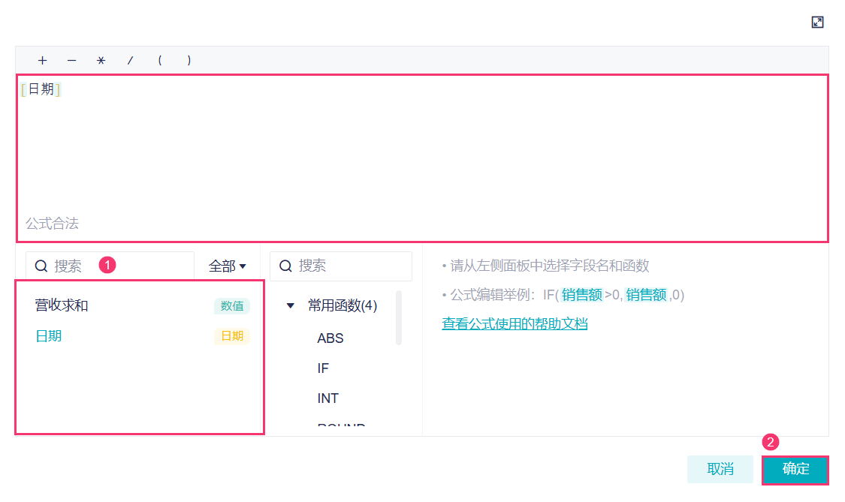Select the 营收求和 field
The image size is (845, 502).
(61, 305)
